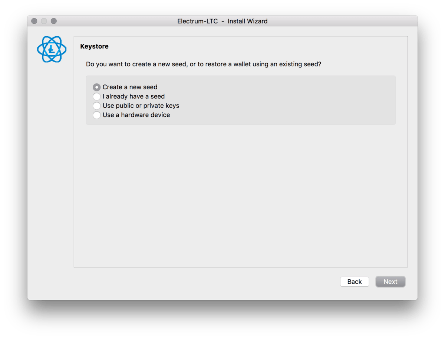445x339 pixels.
Task: Go back with the Back button
Action: (355, 282)
